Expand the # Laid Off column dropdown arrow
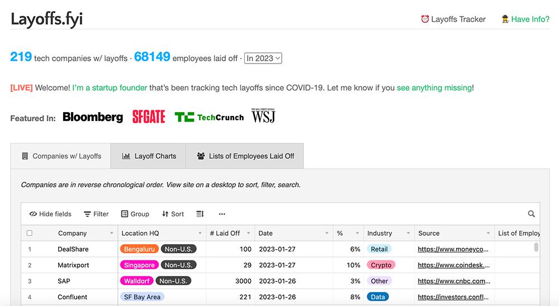559x306 pixels. pos(249,233)
